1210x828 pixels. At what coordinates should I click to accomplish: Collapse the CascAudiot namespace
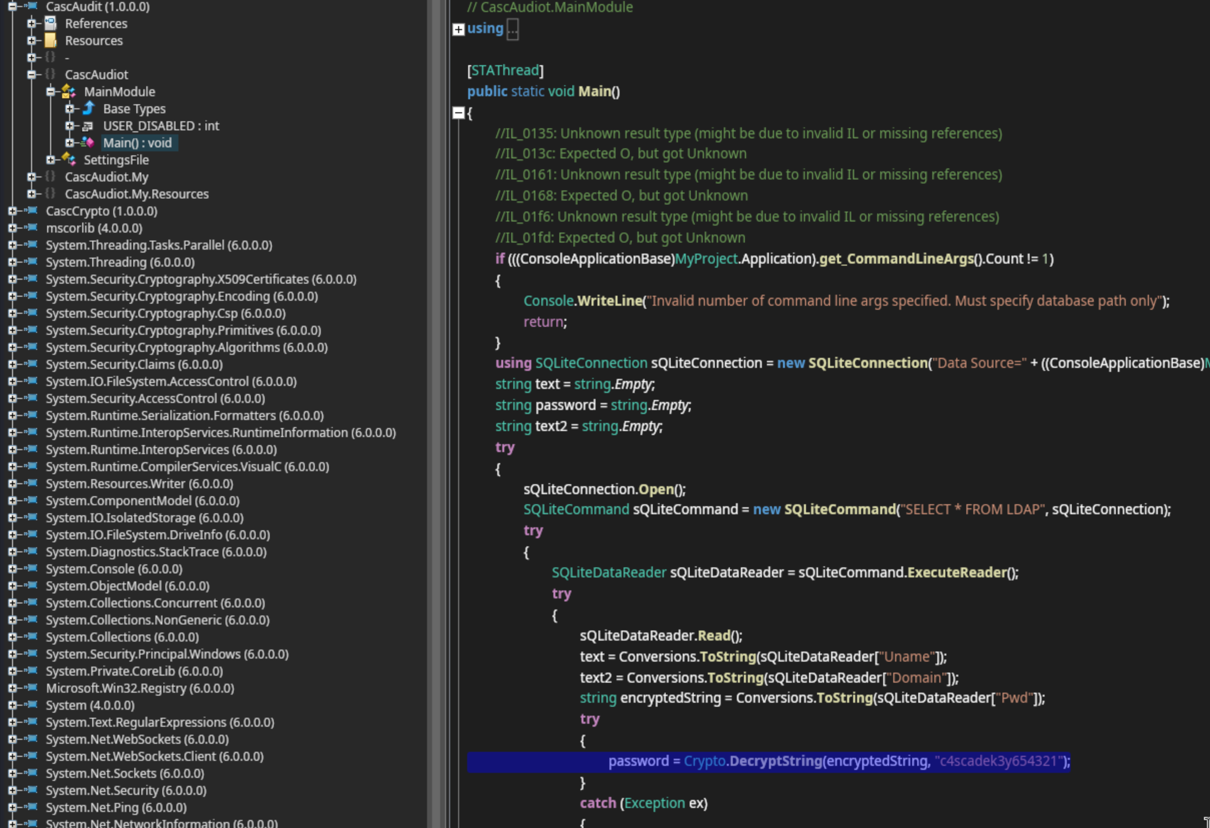pos(32,75)
